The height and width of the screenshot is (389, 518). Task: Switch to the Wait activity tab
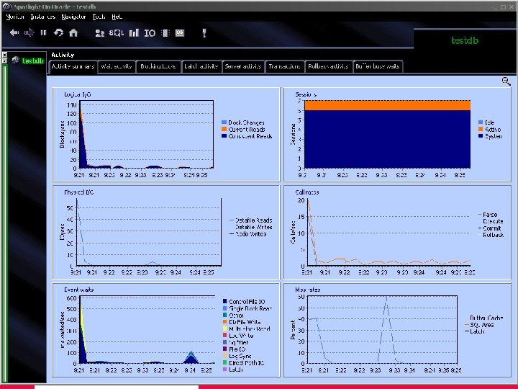[x=117, y=66]
